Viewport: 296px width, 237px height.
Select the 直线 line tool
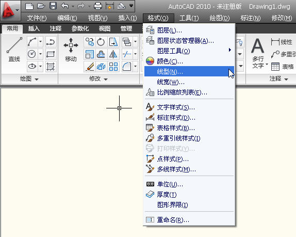[x=14, y=50]
